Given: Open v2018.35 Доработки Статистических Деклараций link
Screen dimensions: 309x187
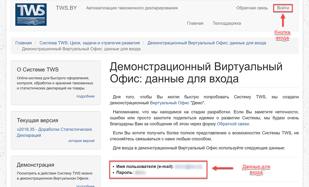Looking at the screenshot, I should click(x=54, y=132).
